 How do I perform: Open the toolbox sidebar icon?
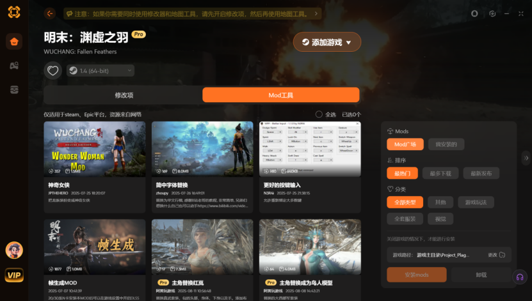pyautogui.click(x=14, y=89)
